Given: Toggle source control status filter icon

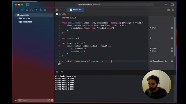Looking at the screenshot, I should pos(52,100).
